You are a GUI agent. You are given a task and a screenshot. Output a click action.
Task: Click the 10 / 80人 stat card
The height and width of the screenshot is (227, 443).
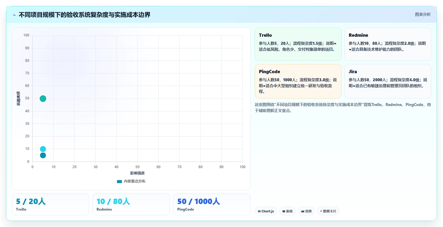coord(131,204)
